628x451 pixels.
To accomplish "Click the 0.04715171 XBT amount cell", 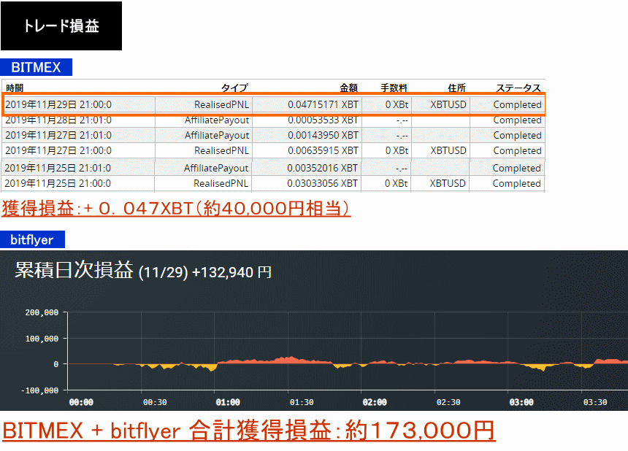I will pos(323,104).
